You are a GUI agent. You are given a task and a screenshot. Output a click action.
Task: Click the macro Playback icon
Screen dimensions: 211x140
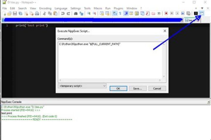177,13
